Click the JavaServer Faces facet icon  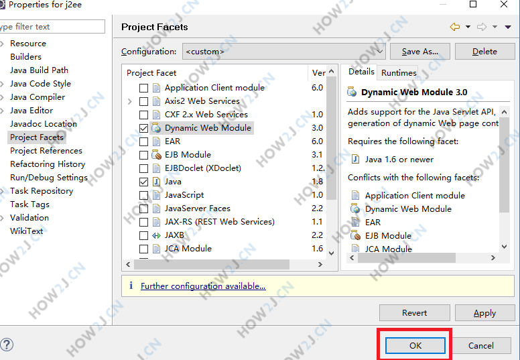click(x=156, y=208)
